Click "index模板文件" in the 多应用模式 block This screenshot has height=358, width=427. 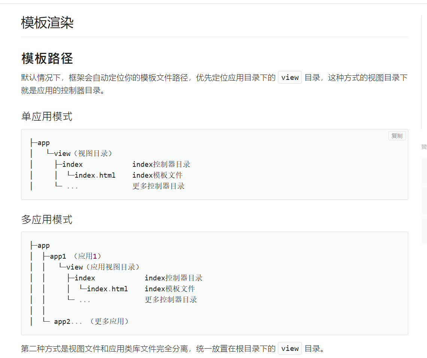pos(170,289)
